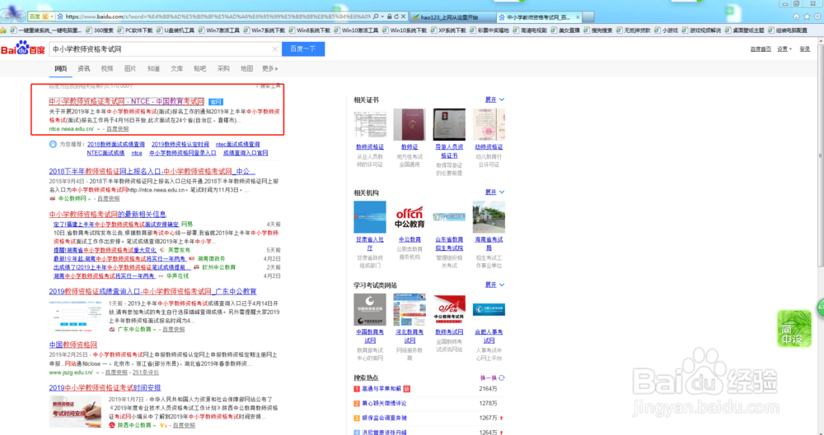
Task: Click the 甘肃省人社厅 organization link
Action: click(370, 243)
